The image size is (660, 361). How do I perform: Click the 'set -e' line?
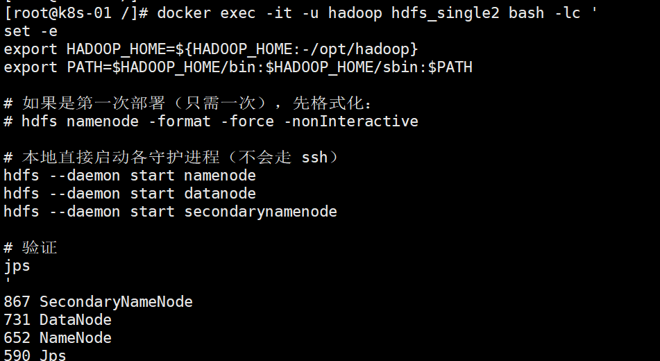pyautogui.click(x=31, y=31)
